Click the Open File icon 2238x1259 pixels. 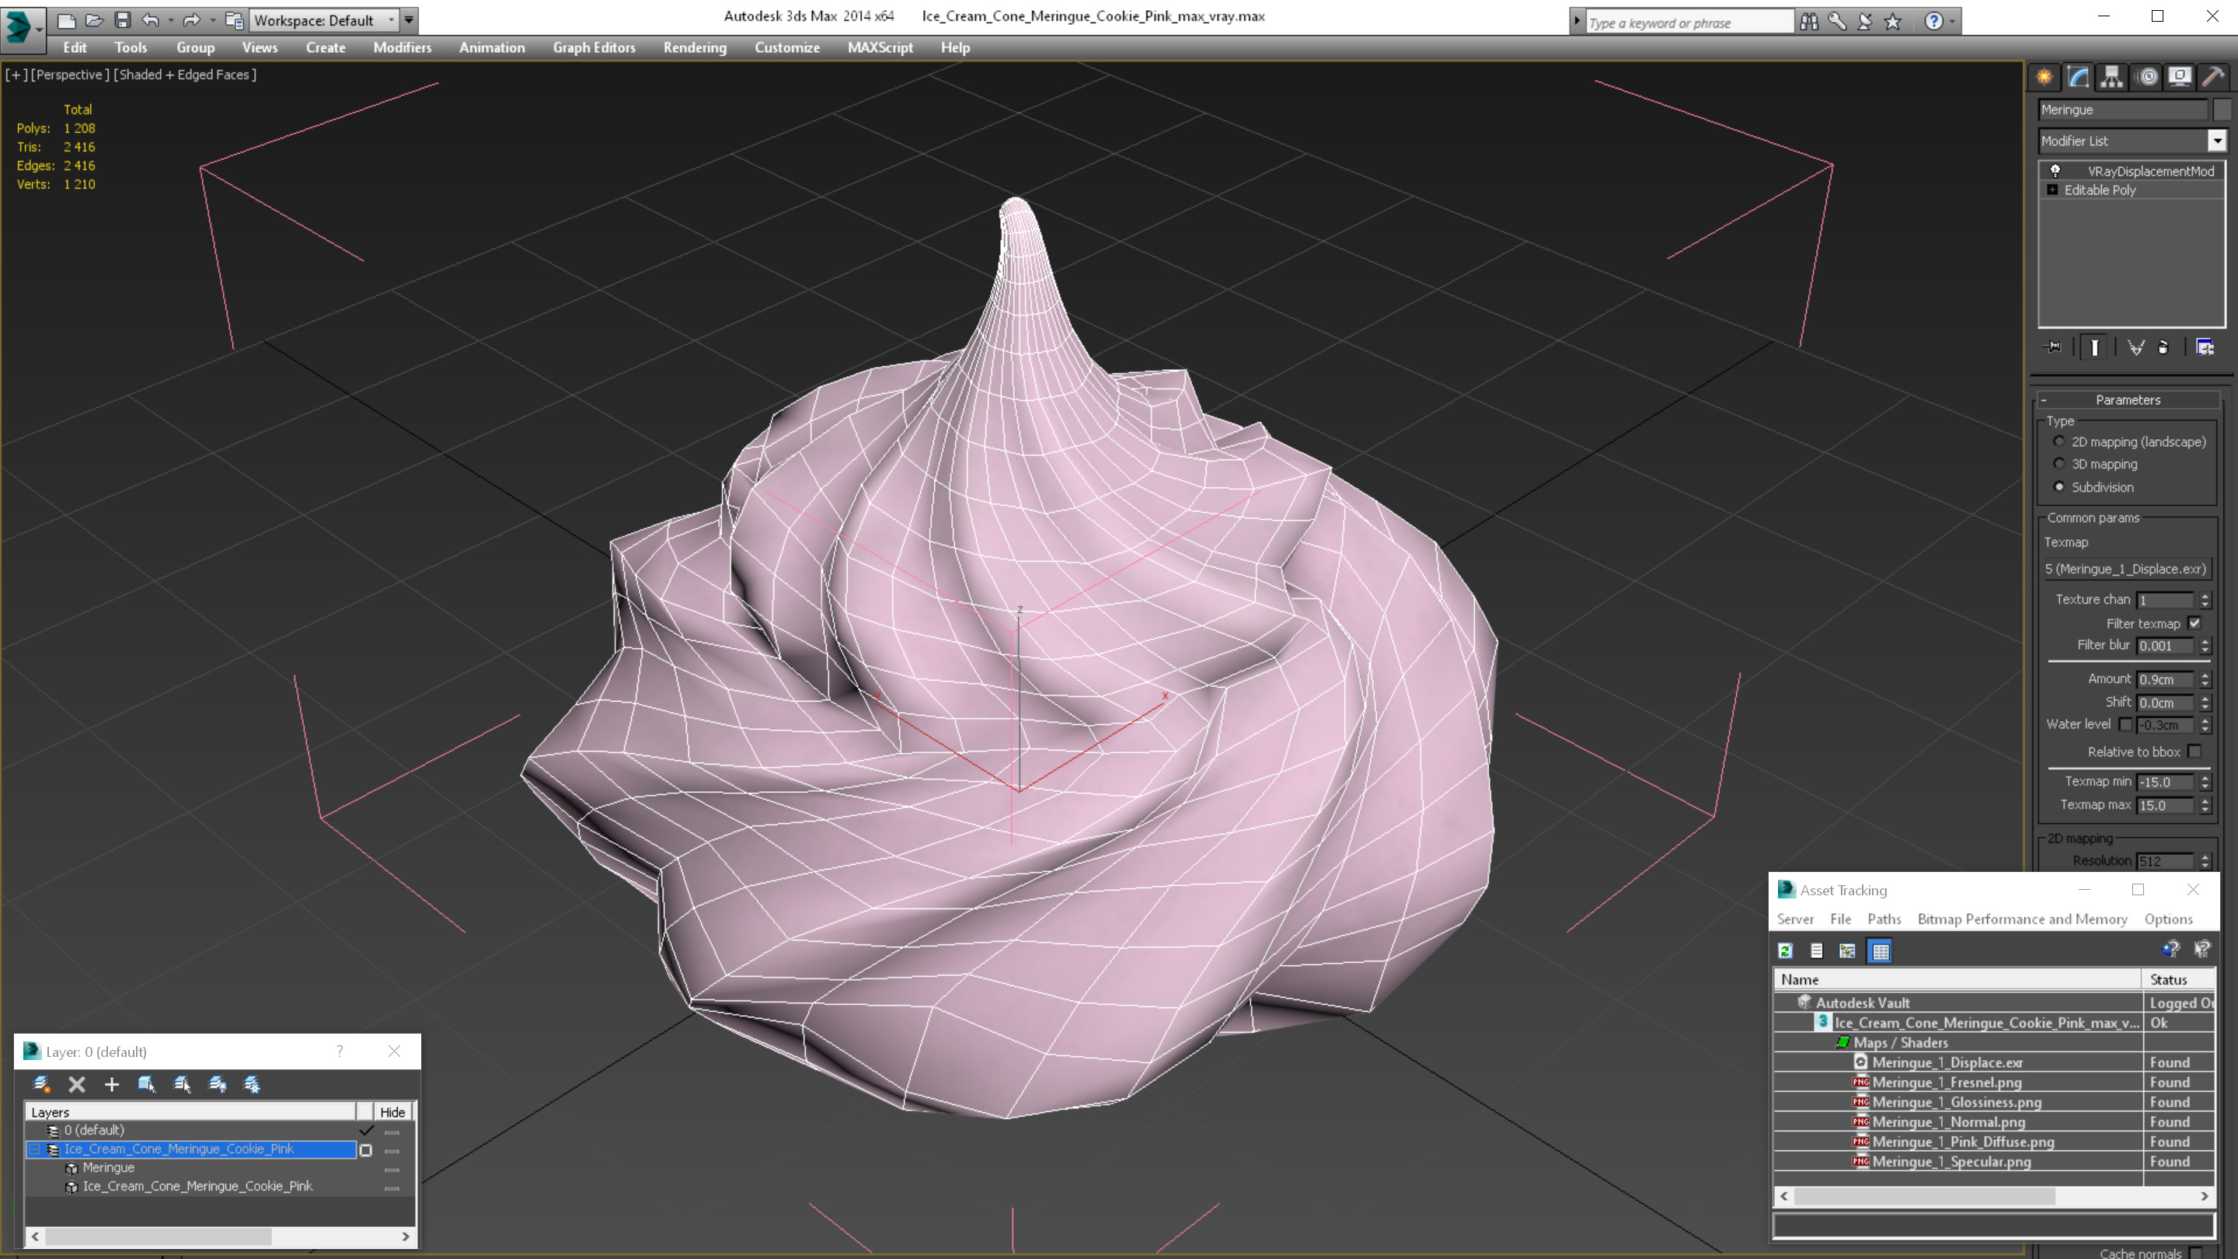(94, 20)
